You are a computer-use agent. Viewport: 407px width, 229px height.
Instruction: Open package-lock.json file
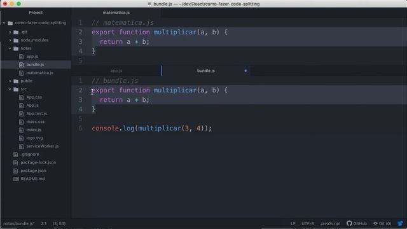tap(38, 163)
